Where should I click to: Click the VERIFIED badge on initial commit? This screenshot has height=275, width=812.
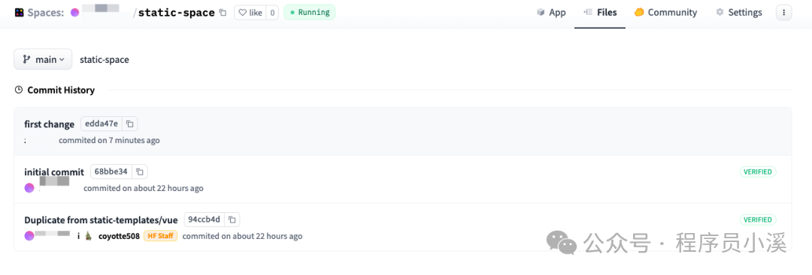(x=758, y=172)
